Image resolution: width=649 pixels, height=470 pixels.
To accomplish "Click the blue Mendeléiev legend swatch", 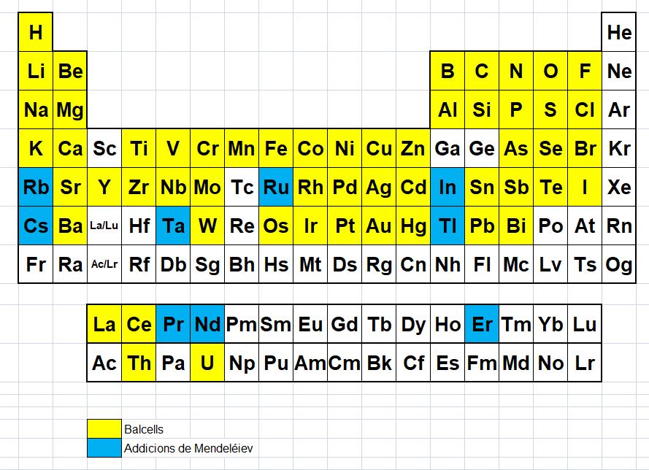I will coord(104,448).
